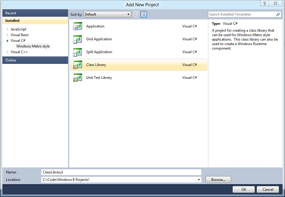
Task: Confirm with the OK button
Action: tap(244, 189)
